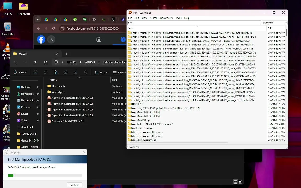Navigate back in File Explorer
The height and width of the screenshot is (188, 301).
16,62
